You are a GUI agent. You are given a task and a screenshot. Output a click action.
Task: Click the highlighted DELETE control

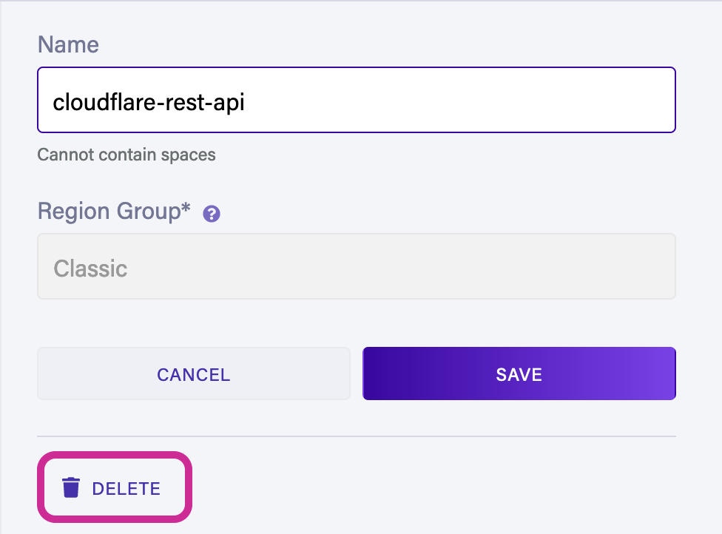[x=115, y=488]
